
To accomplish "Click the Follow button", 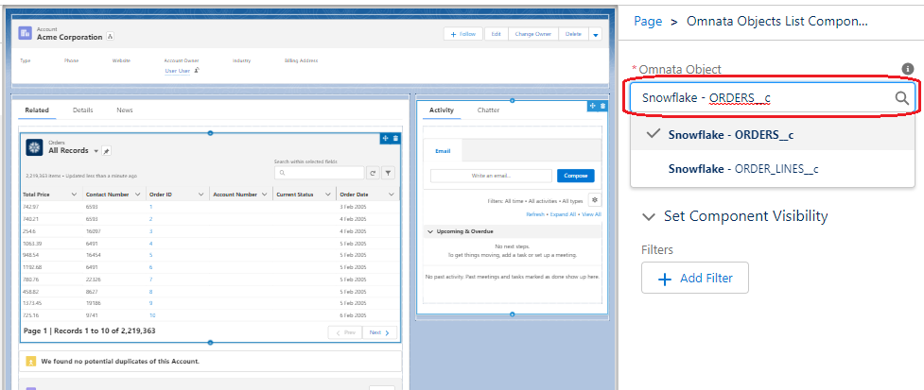I will click(x=463, y=34).
